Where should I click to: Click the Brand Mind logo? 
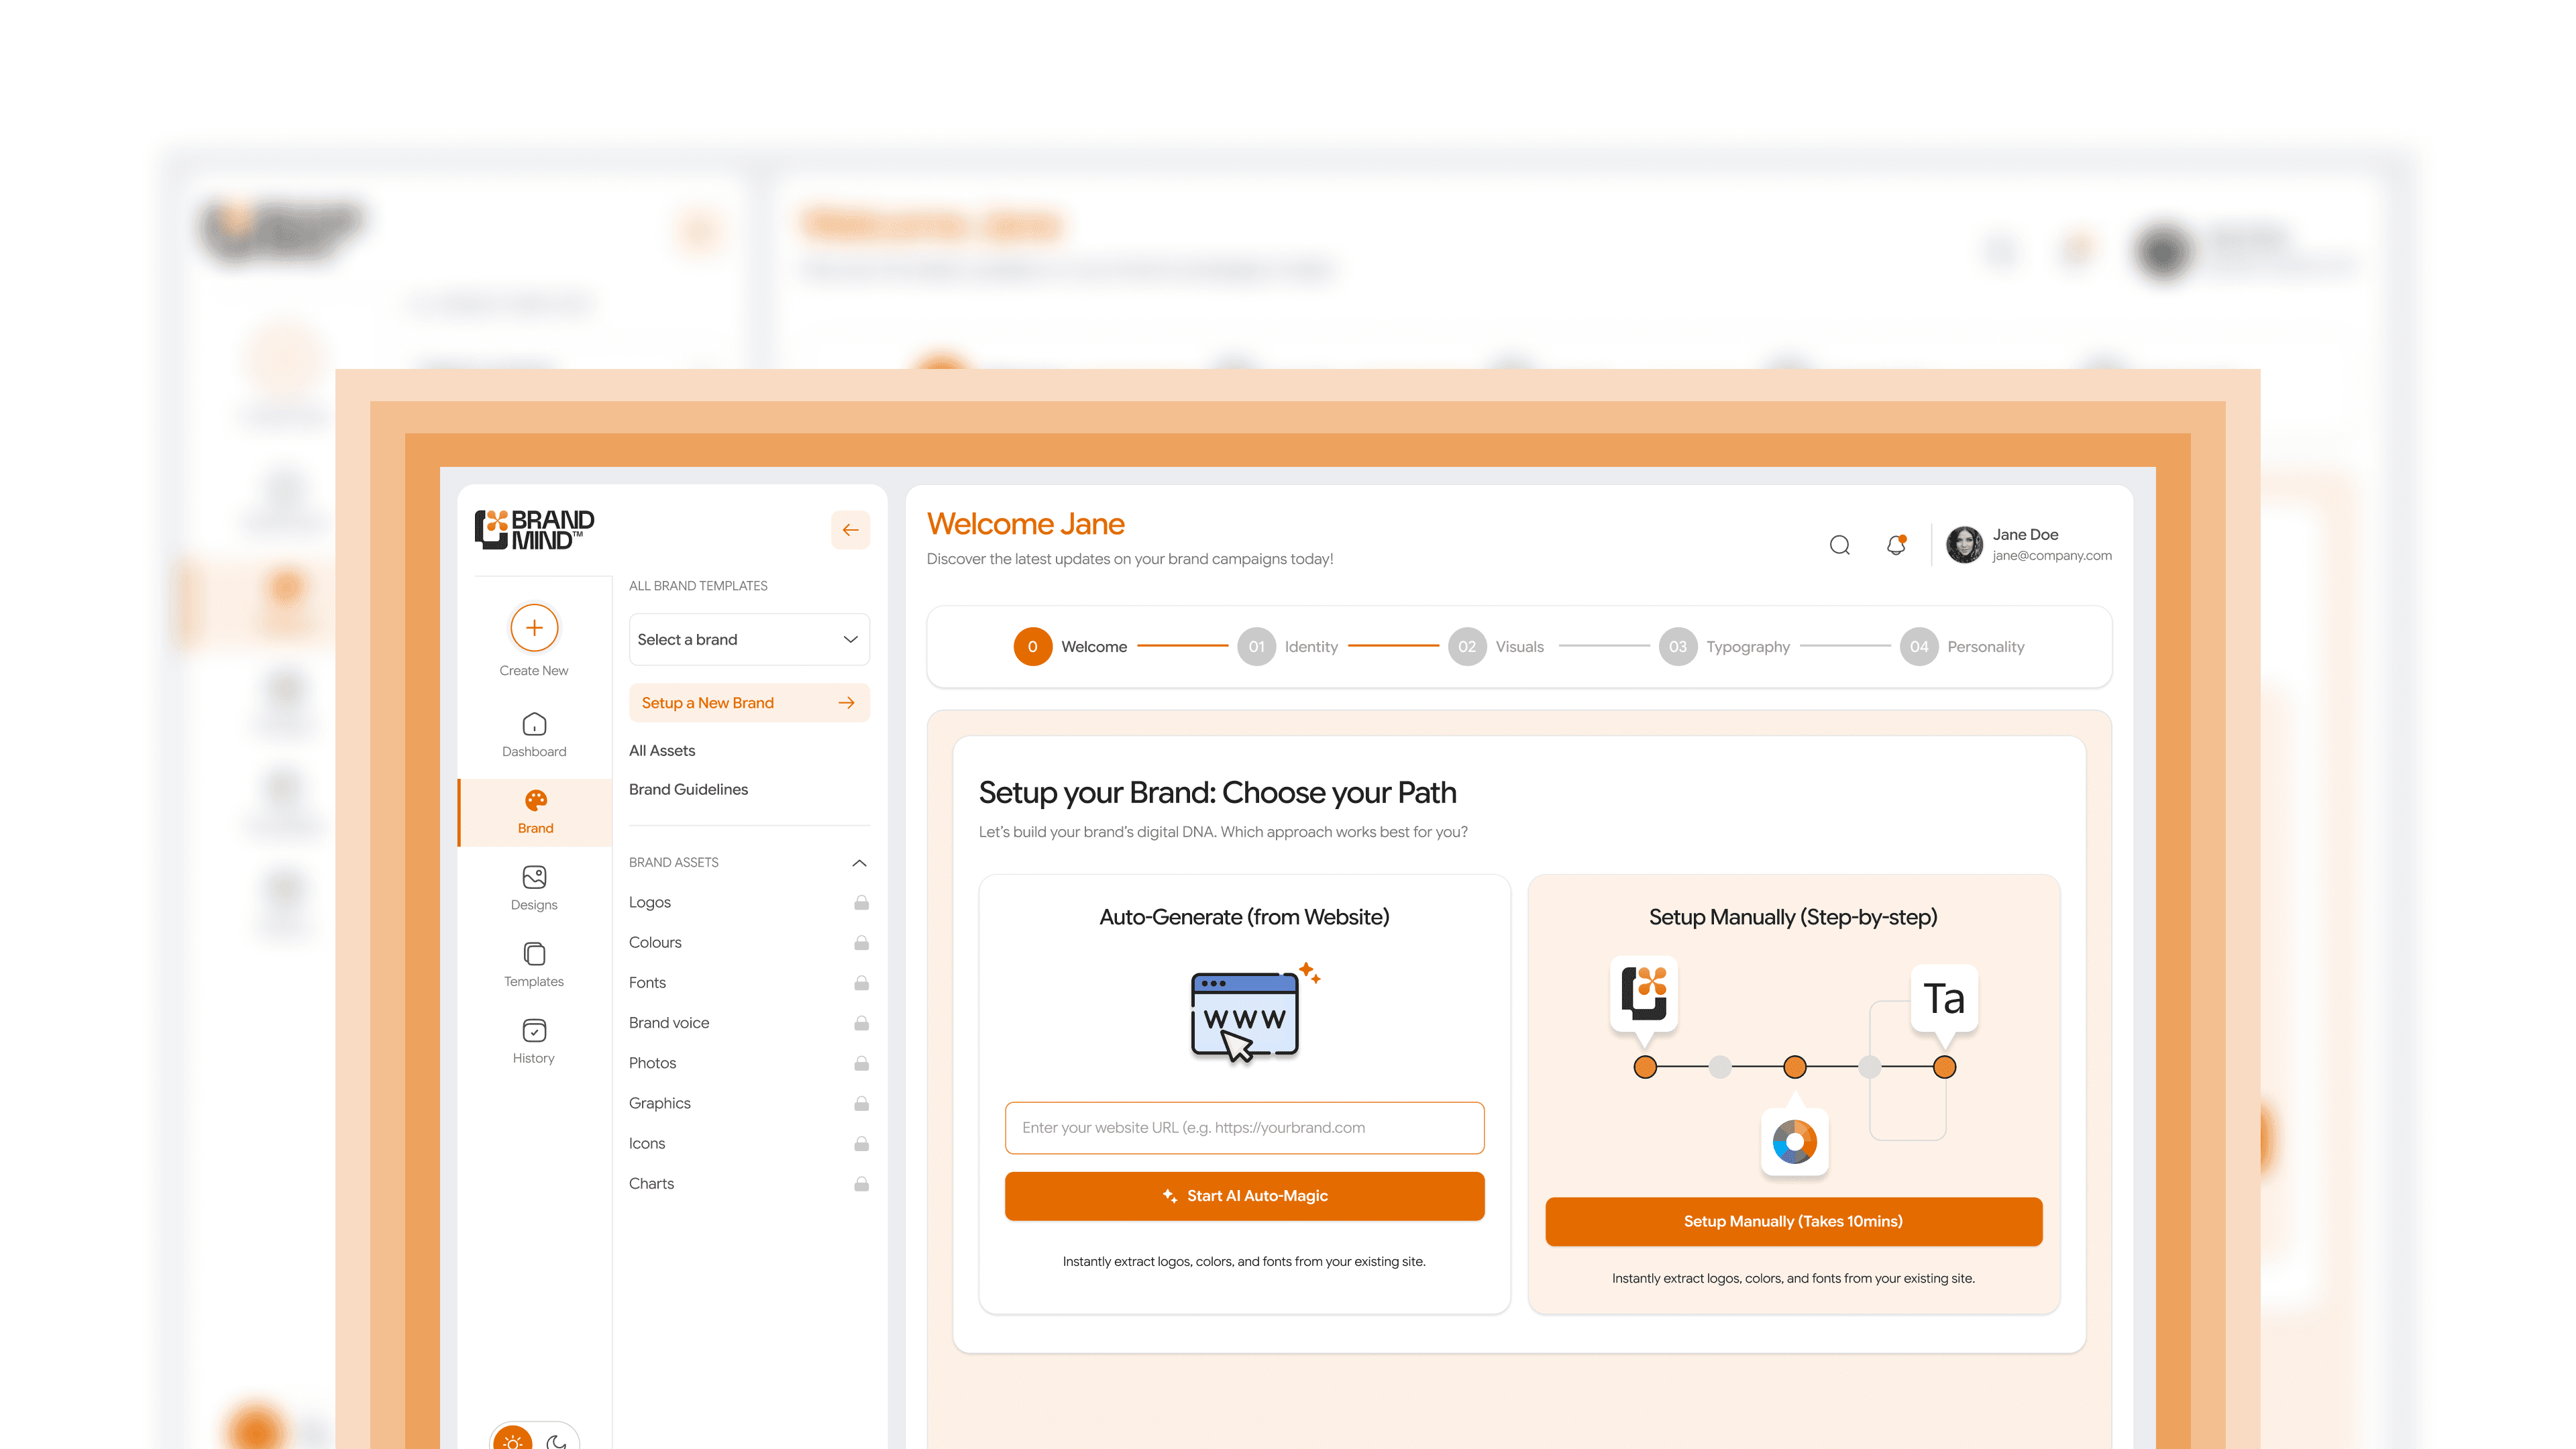[x=534, y=529]
